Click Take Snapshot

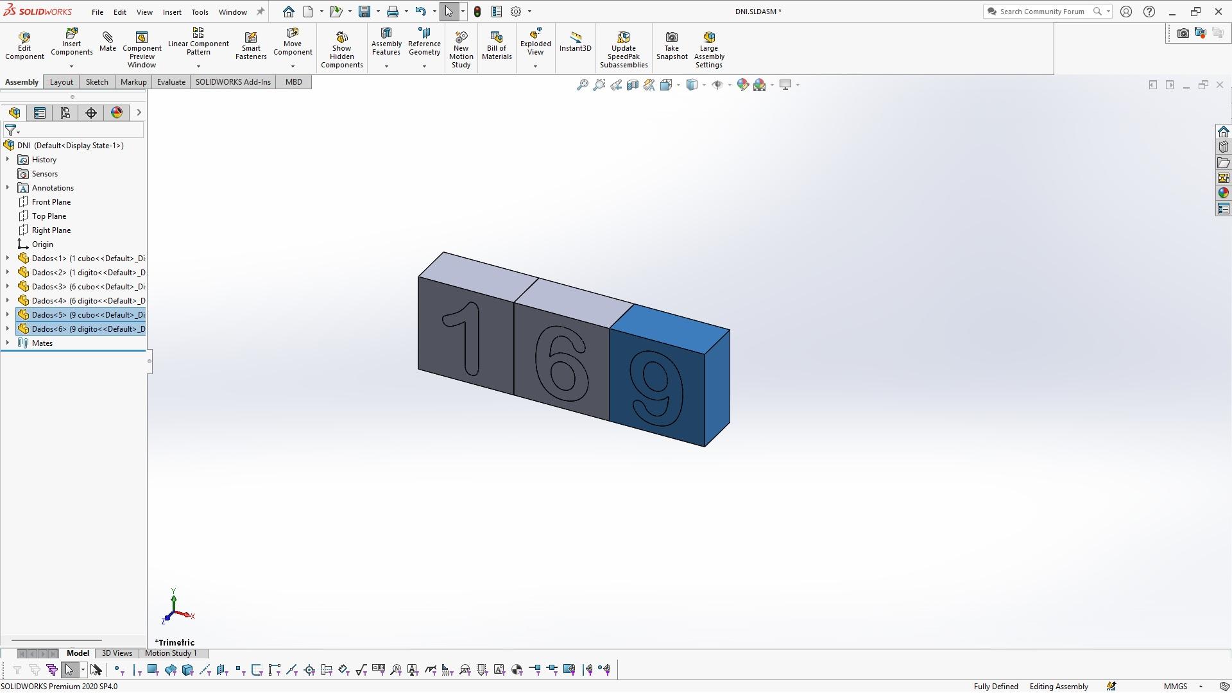tap(672, 46)
